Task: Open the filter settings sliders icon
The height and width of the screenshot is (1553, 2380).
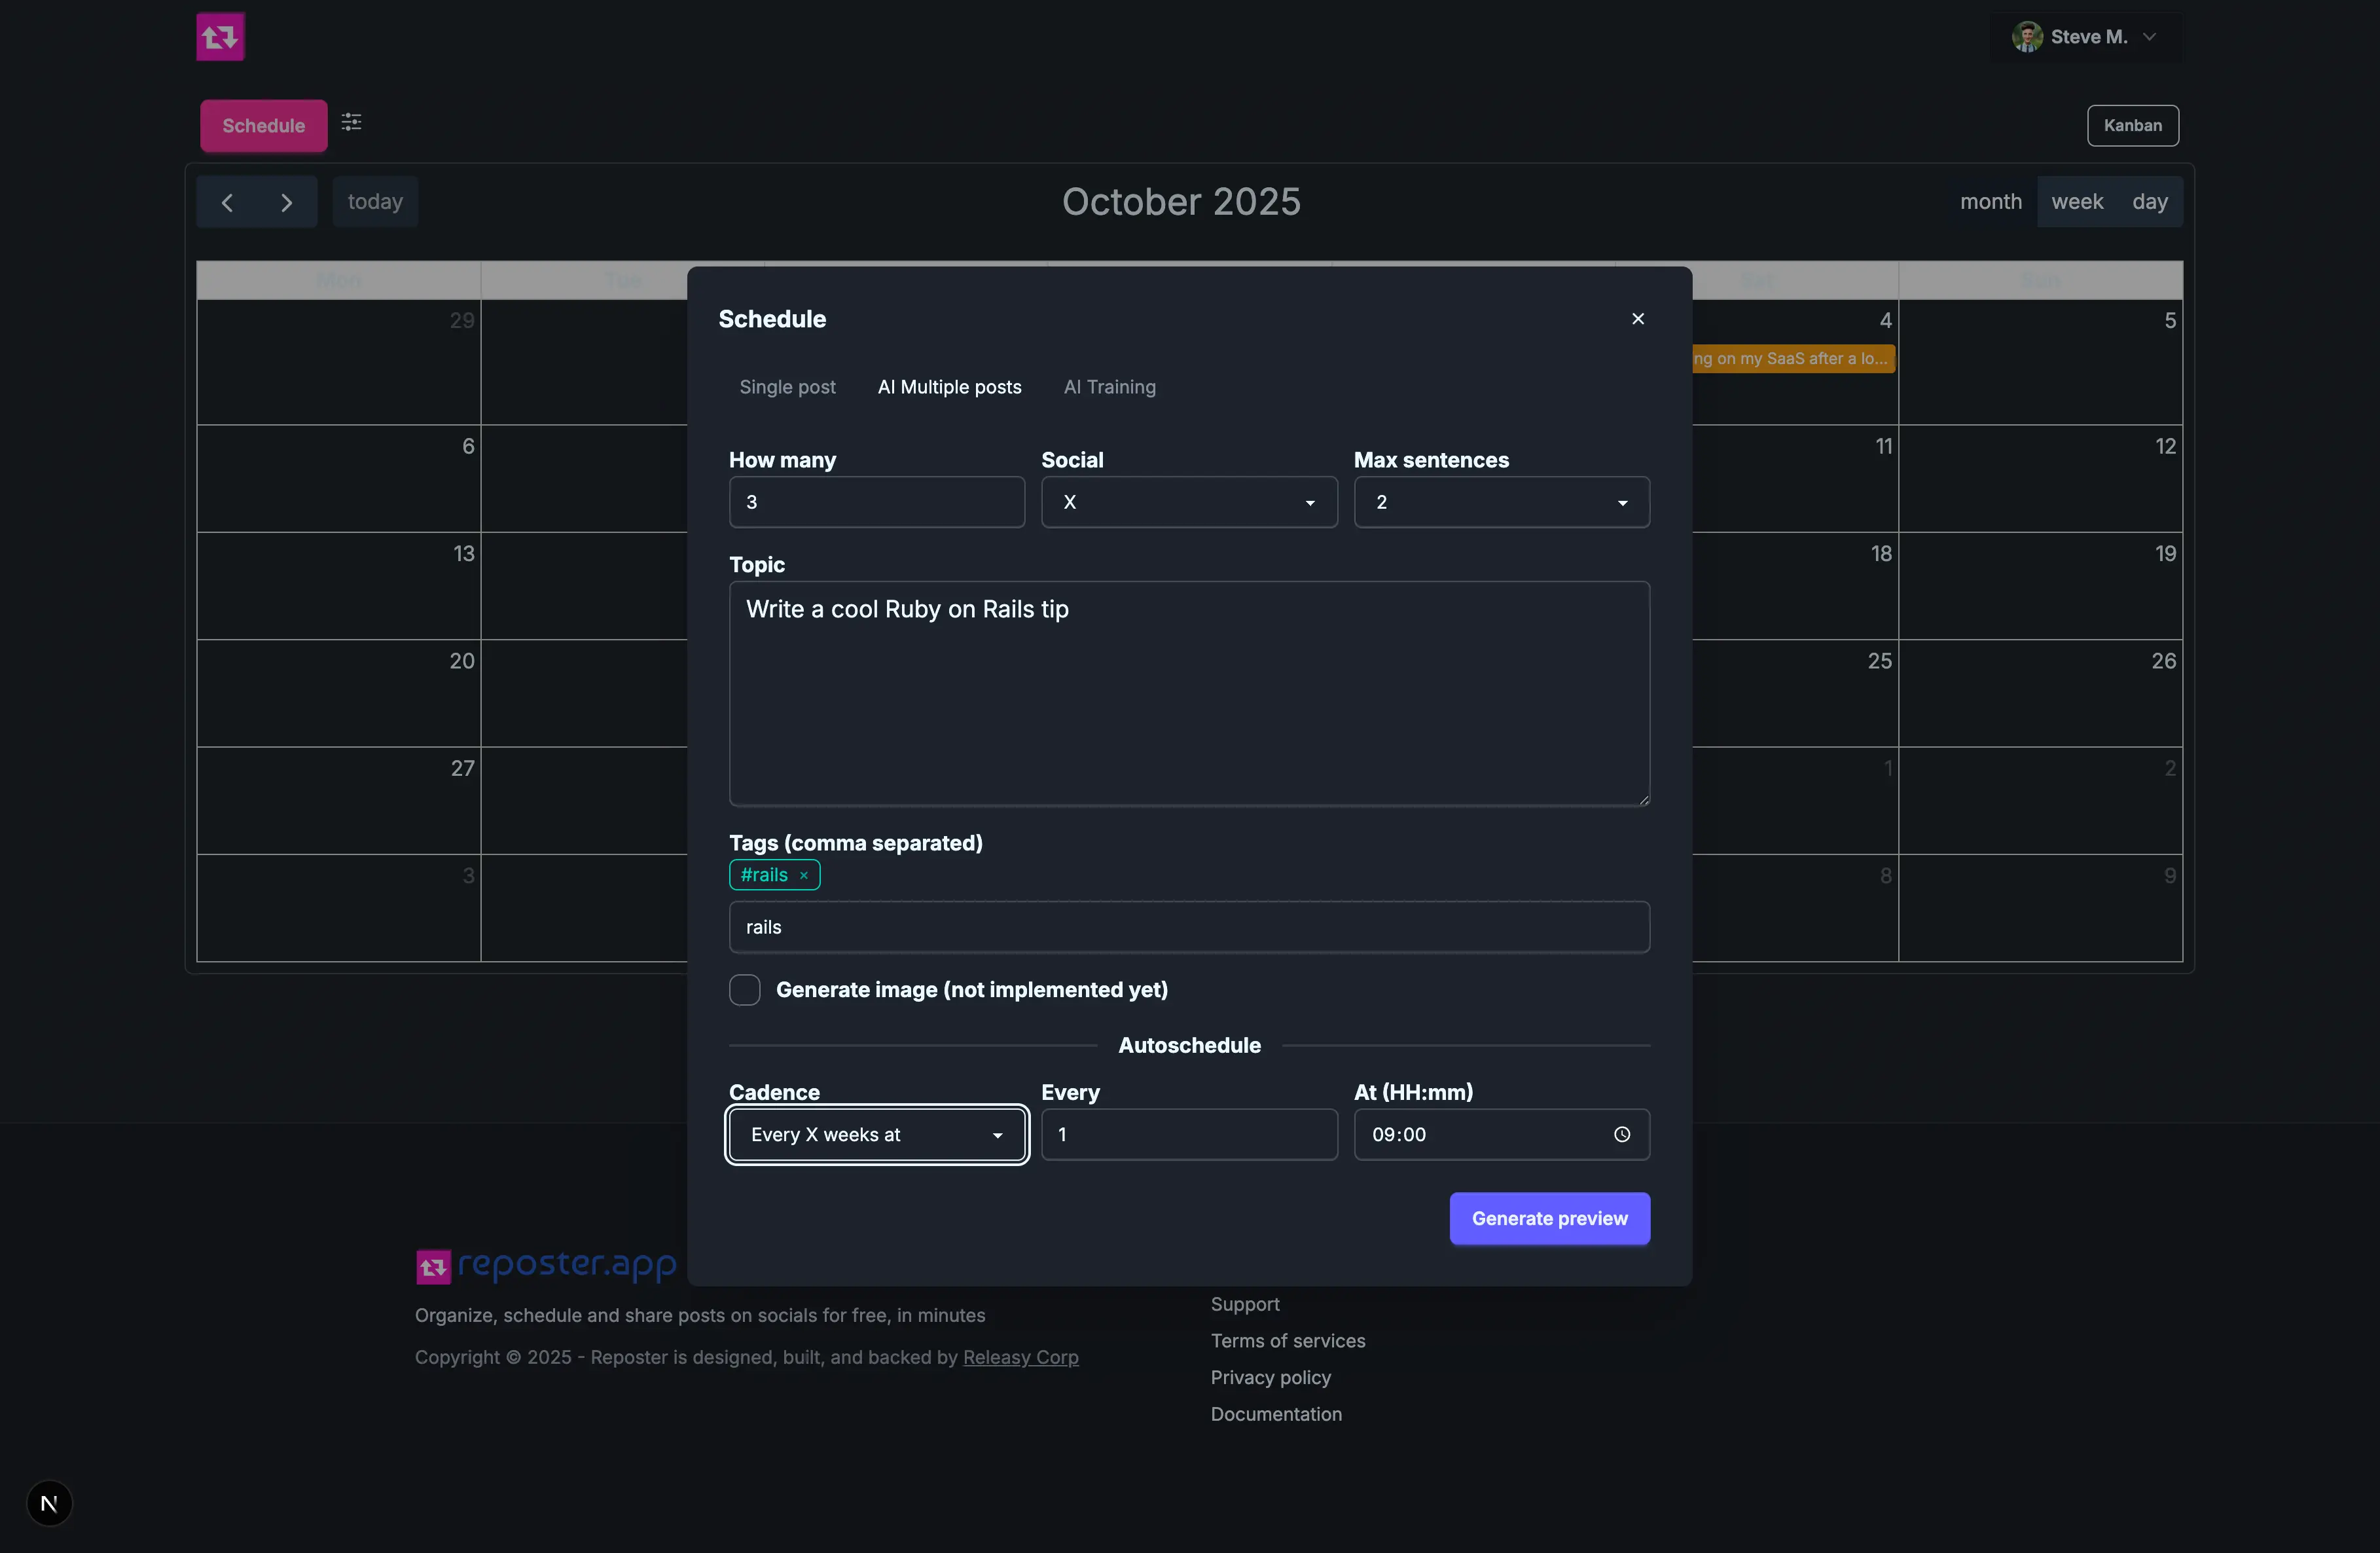Action: point(351,122)
